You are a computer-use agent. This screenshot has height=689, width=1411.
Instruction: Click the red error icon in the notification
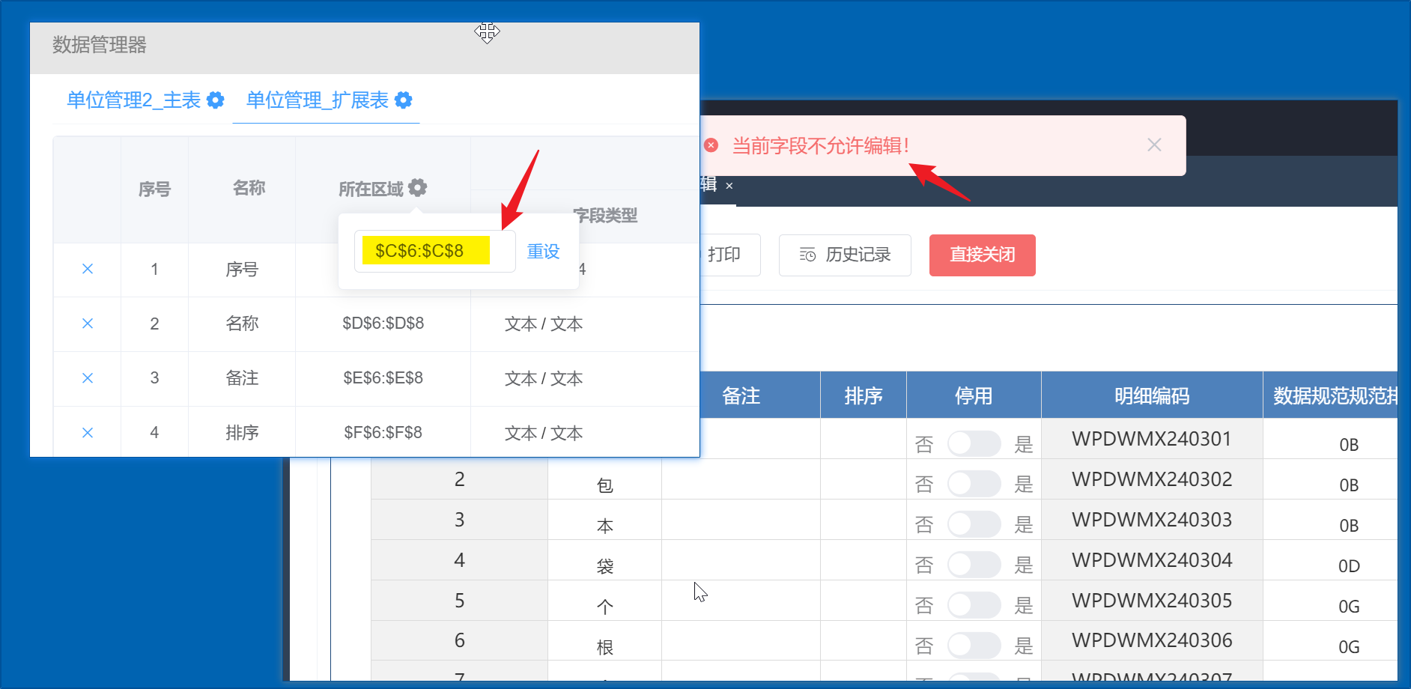point(711,145)
